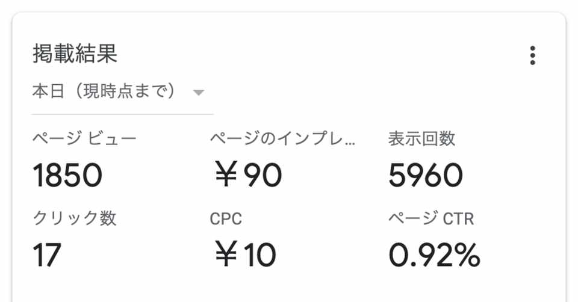578x302 pixels.
Task: Click the ￥90 impression revenue value
Action: pos(247,176)
